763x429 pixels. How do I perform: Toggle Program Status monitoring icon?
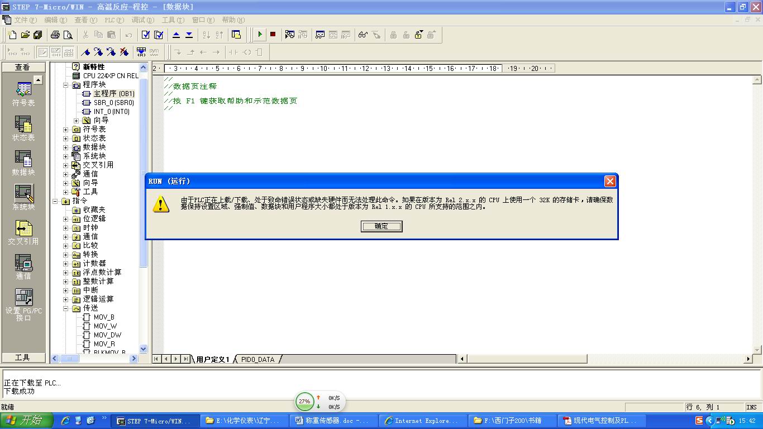(290, 35)
